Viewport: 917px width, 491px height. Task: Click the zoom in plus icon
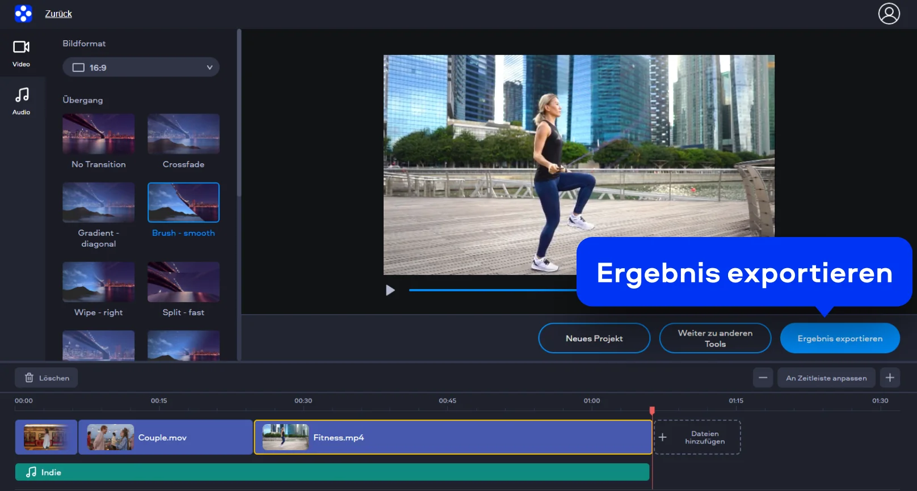point(889,378)
